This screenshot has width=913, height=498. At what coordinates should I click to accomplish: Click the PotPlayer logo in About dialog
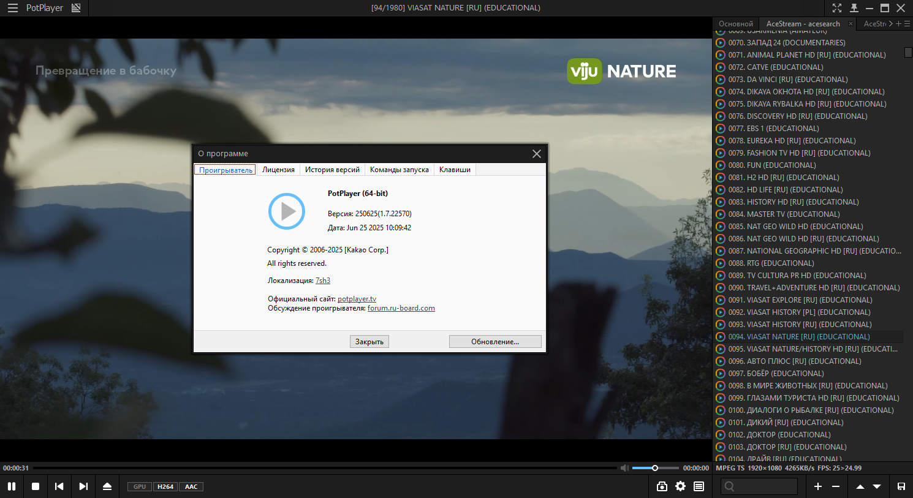point(287,211)
